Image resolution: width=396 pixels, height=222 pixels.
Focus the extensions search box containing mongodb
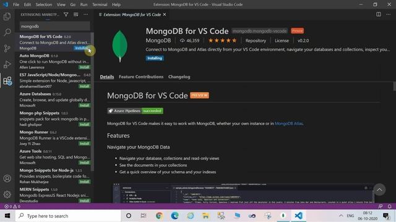coord(55,26)
